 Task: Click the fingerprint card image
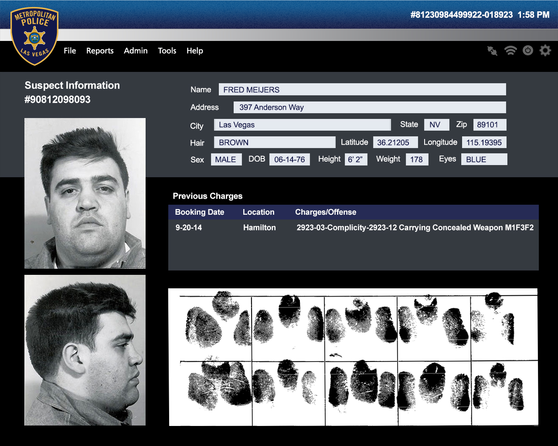[x=353, y=357]
